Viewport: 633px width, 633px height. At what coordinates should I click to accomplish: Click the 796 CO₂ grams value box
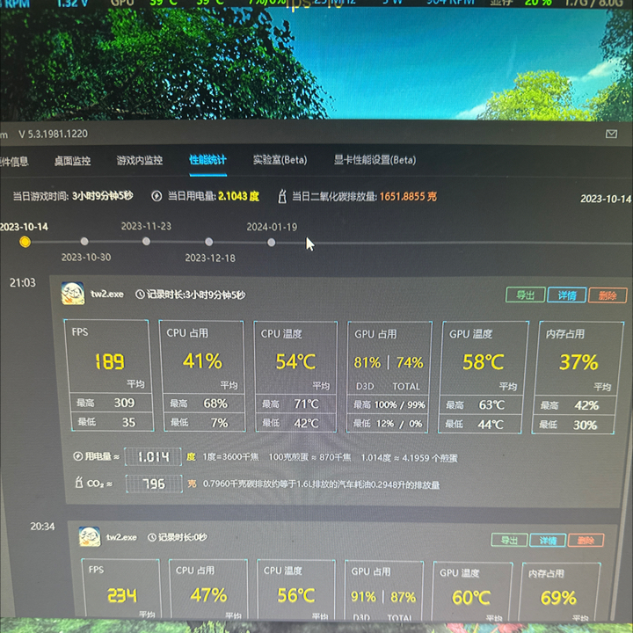coord(154,484)
